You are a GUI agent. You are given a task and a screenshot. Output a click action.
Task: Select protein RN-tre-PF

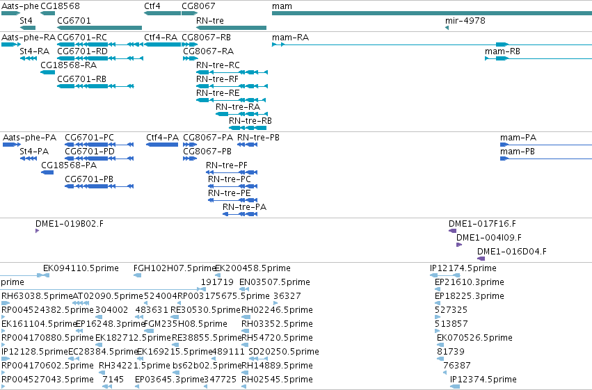pos(232,172)
